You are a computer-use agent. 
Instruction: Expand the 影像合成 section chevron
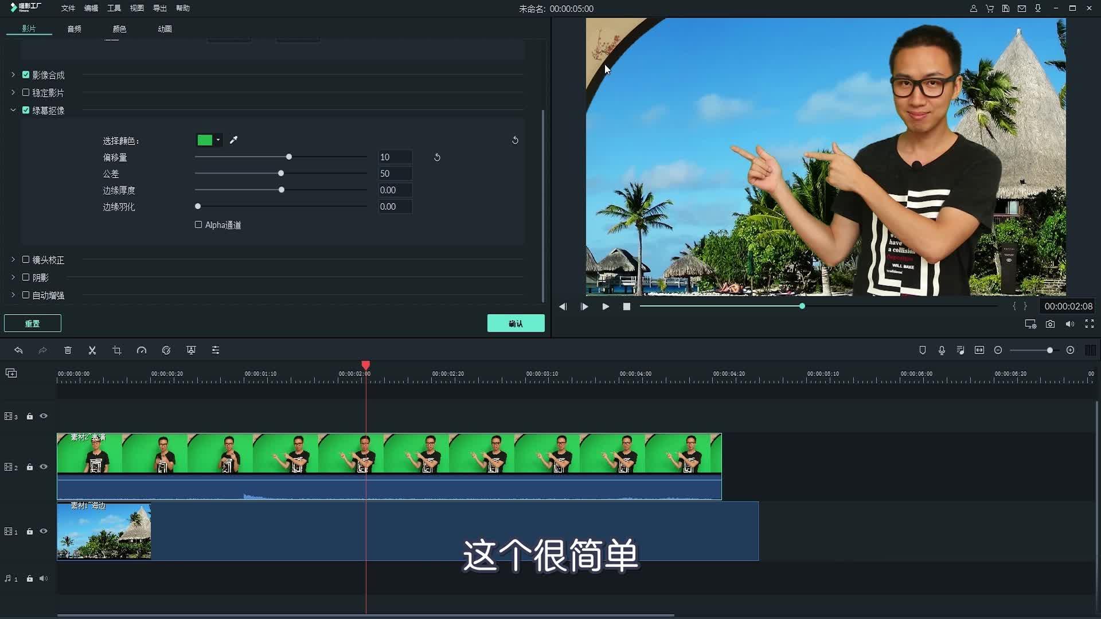(13, 75)
